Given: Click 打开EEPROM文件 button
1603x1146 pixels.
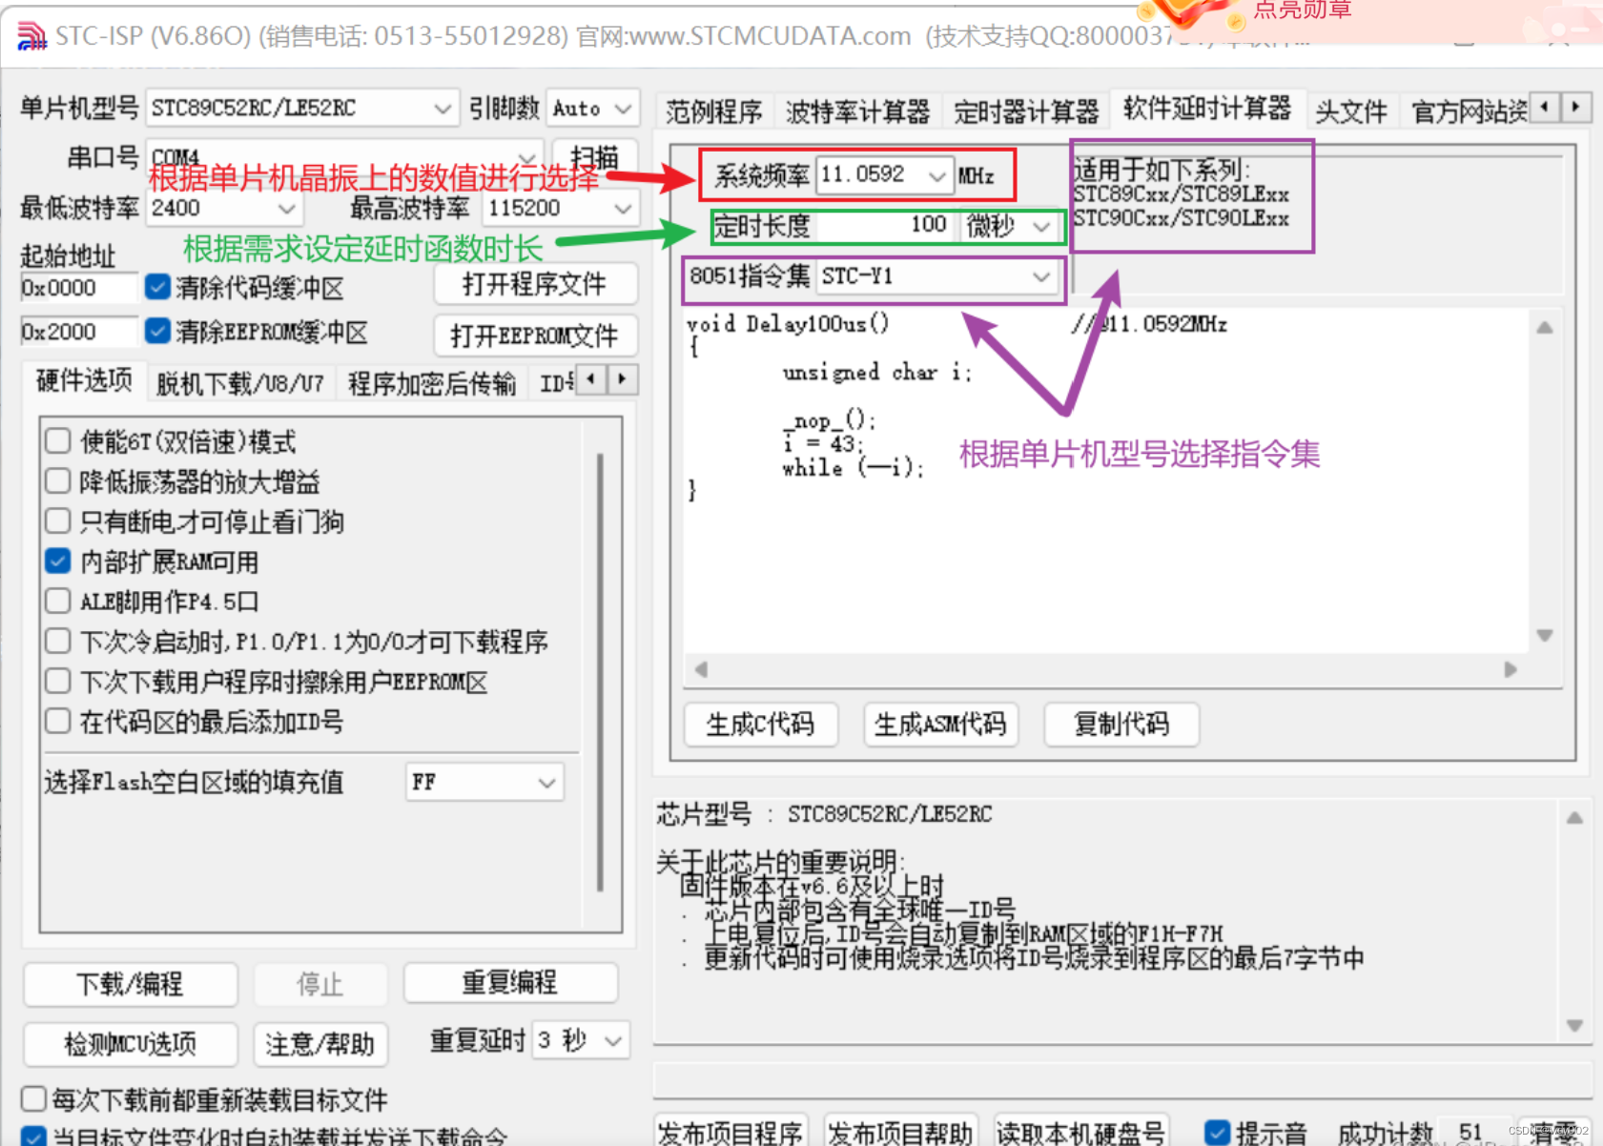Looking at the screenshot, I should [534, 336].
